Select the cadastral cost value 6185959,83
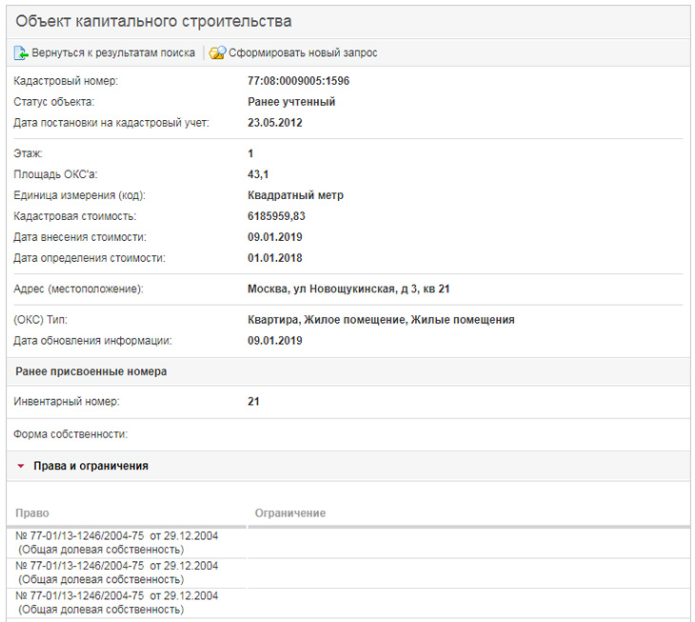Screen dimensions: 695x622 (x=276, y=216)
